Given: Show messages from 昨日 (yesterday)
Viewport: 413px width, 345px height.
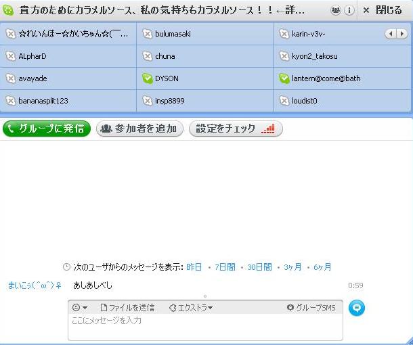Looking at the screenshot, I should 194,267.
